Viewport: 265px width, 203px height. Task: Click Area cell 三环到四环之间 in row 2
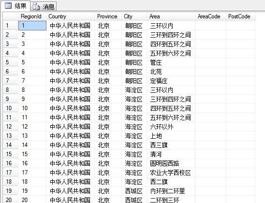pyautogui.click(x=171, y=35)
